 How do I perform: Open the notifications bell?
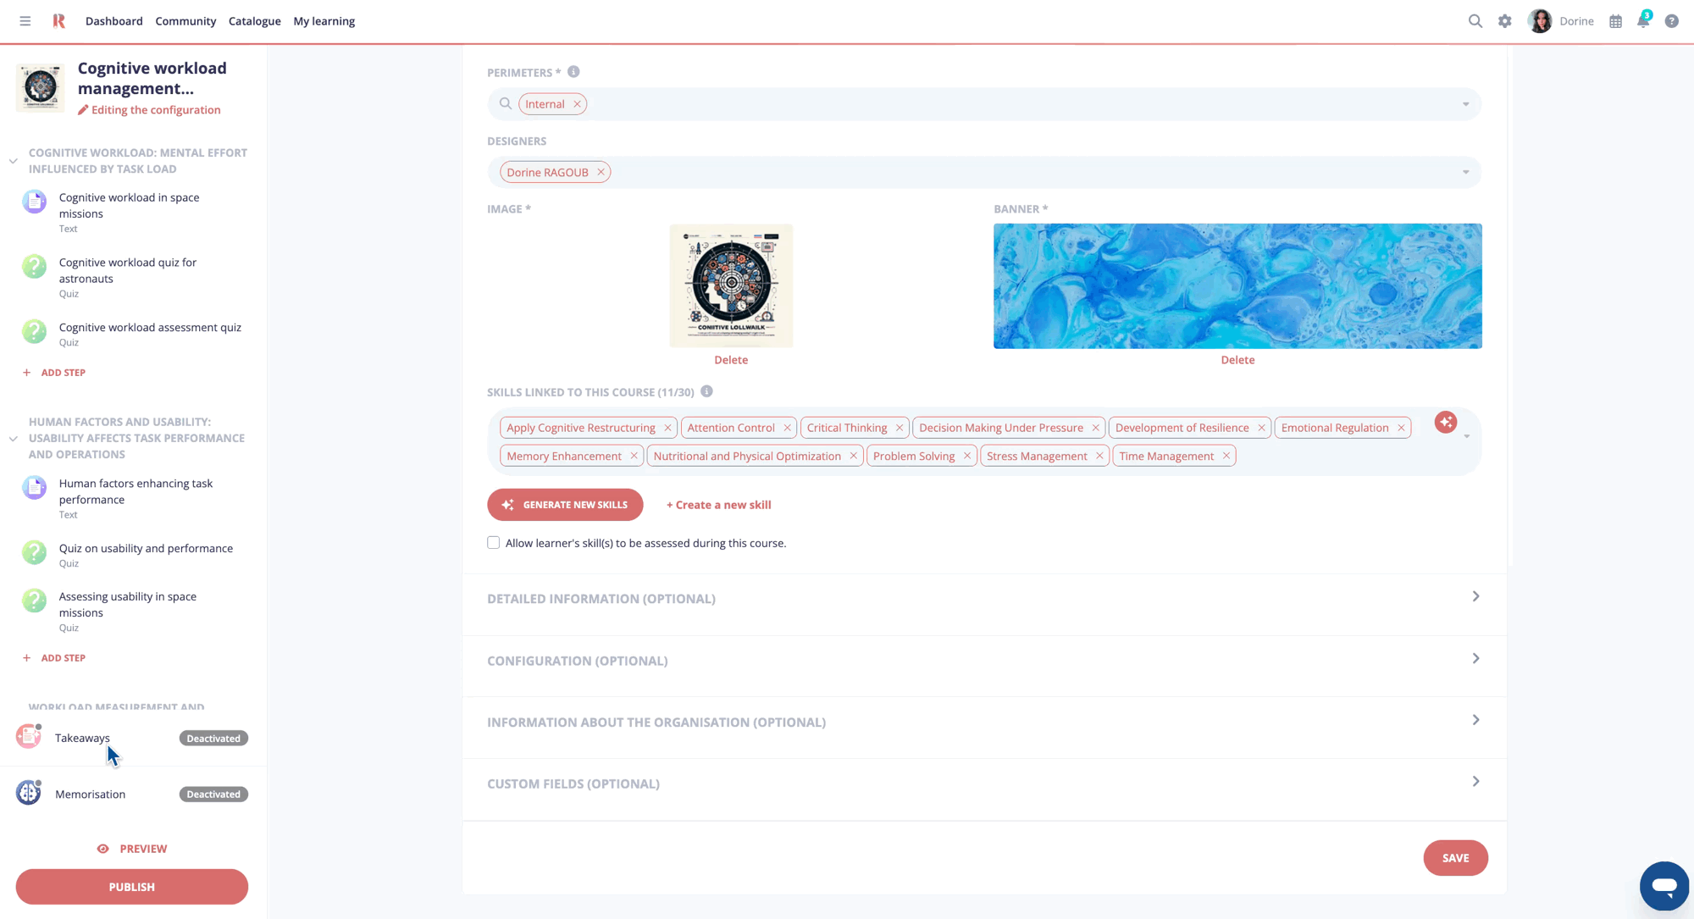pyautogui.click(x=1643, y=21)
